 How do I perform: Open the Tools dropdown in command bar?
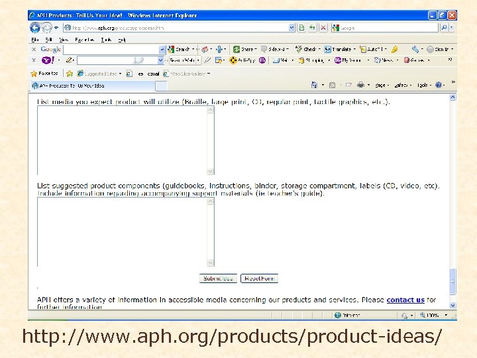tap(424, 86)
